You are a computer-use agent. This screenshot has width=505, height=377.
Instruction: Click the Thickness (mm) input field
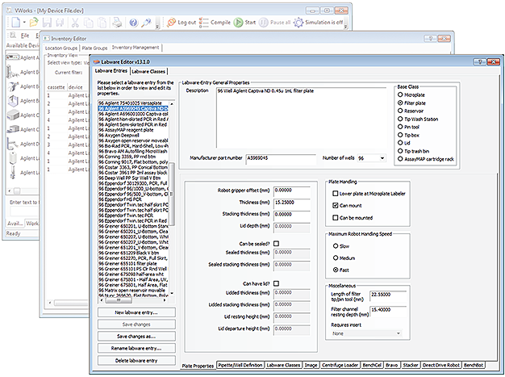[x=292, y=203]
